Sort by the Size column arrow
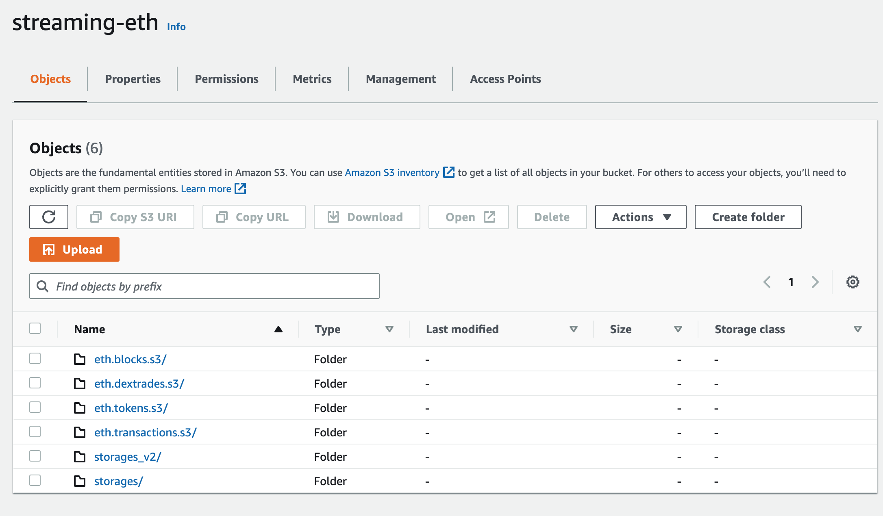This screenshot has width=883, height=516. (x=678, y=329)
